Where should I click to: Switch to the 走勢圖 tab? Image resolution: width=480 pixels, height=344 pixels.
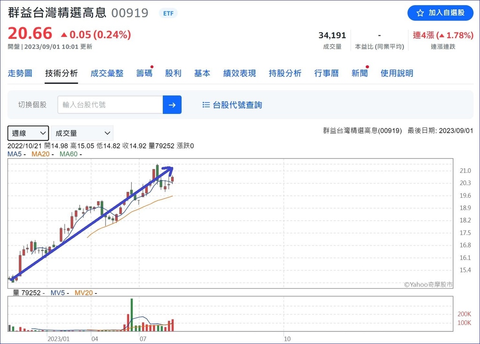coord(20,74)
